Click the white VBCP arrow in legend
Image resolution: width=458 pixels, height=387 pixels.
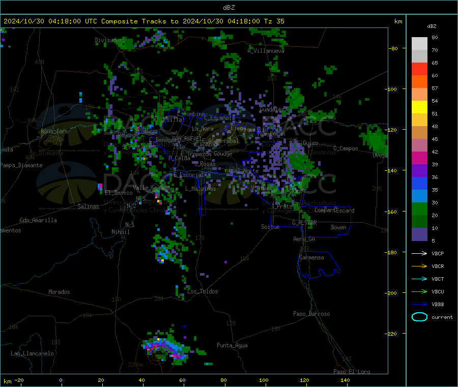(x=419, y=253)
